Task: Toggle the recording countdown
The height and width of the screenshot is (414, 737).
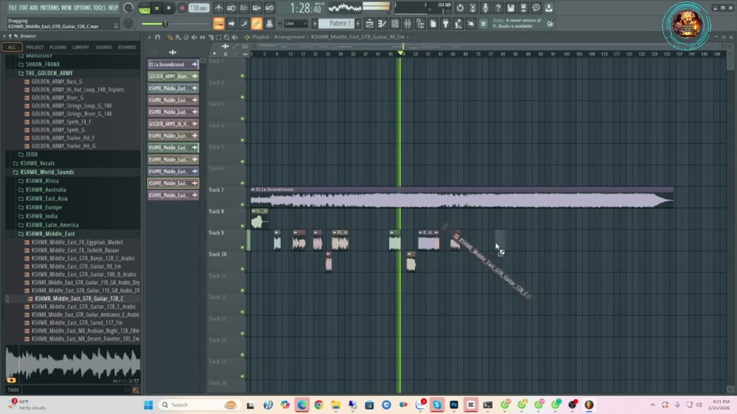Action: [x=244, y=8]
